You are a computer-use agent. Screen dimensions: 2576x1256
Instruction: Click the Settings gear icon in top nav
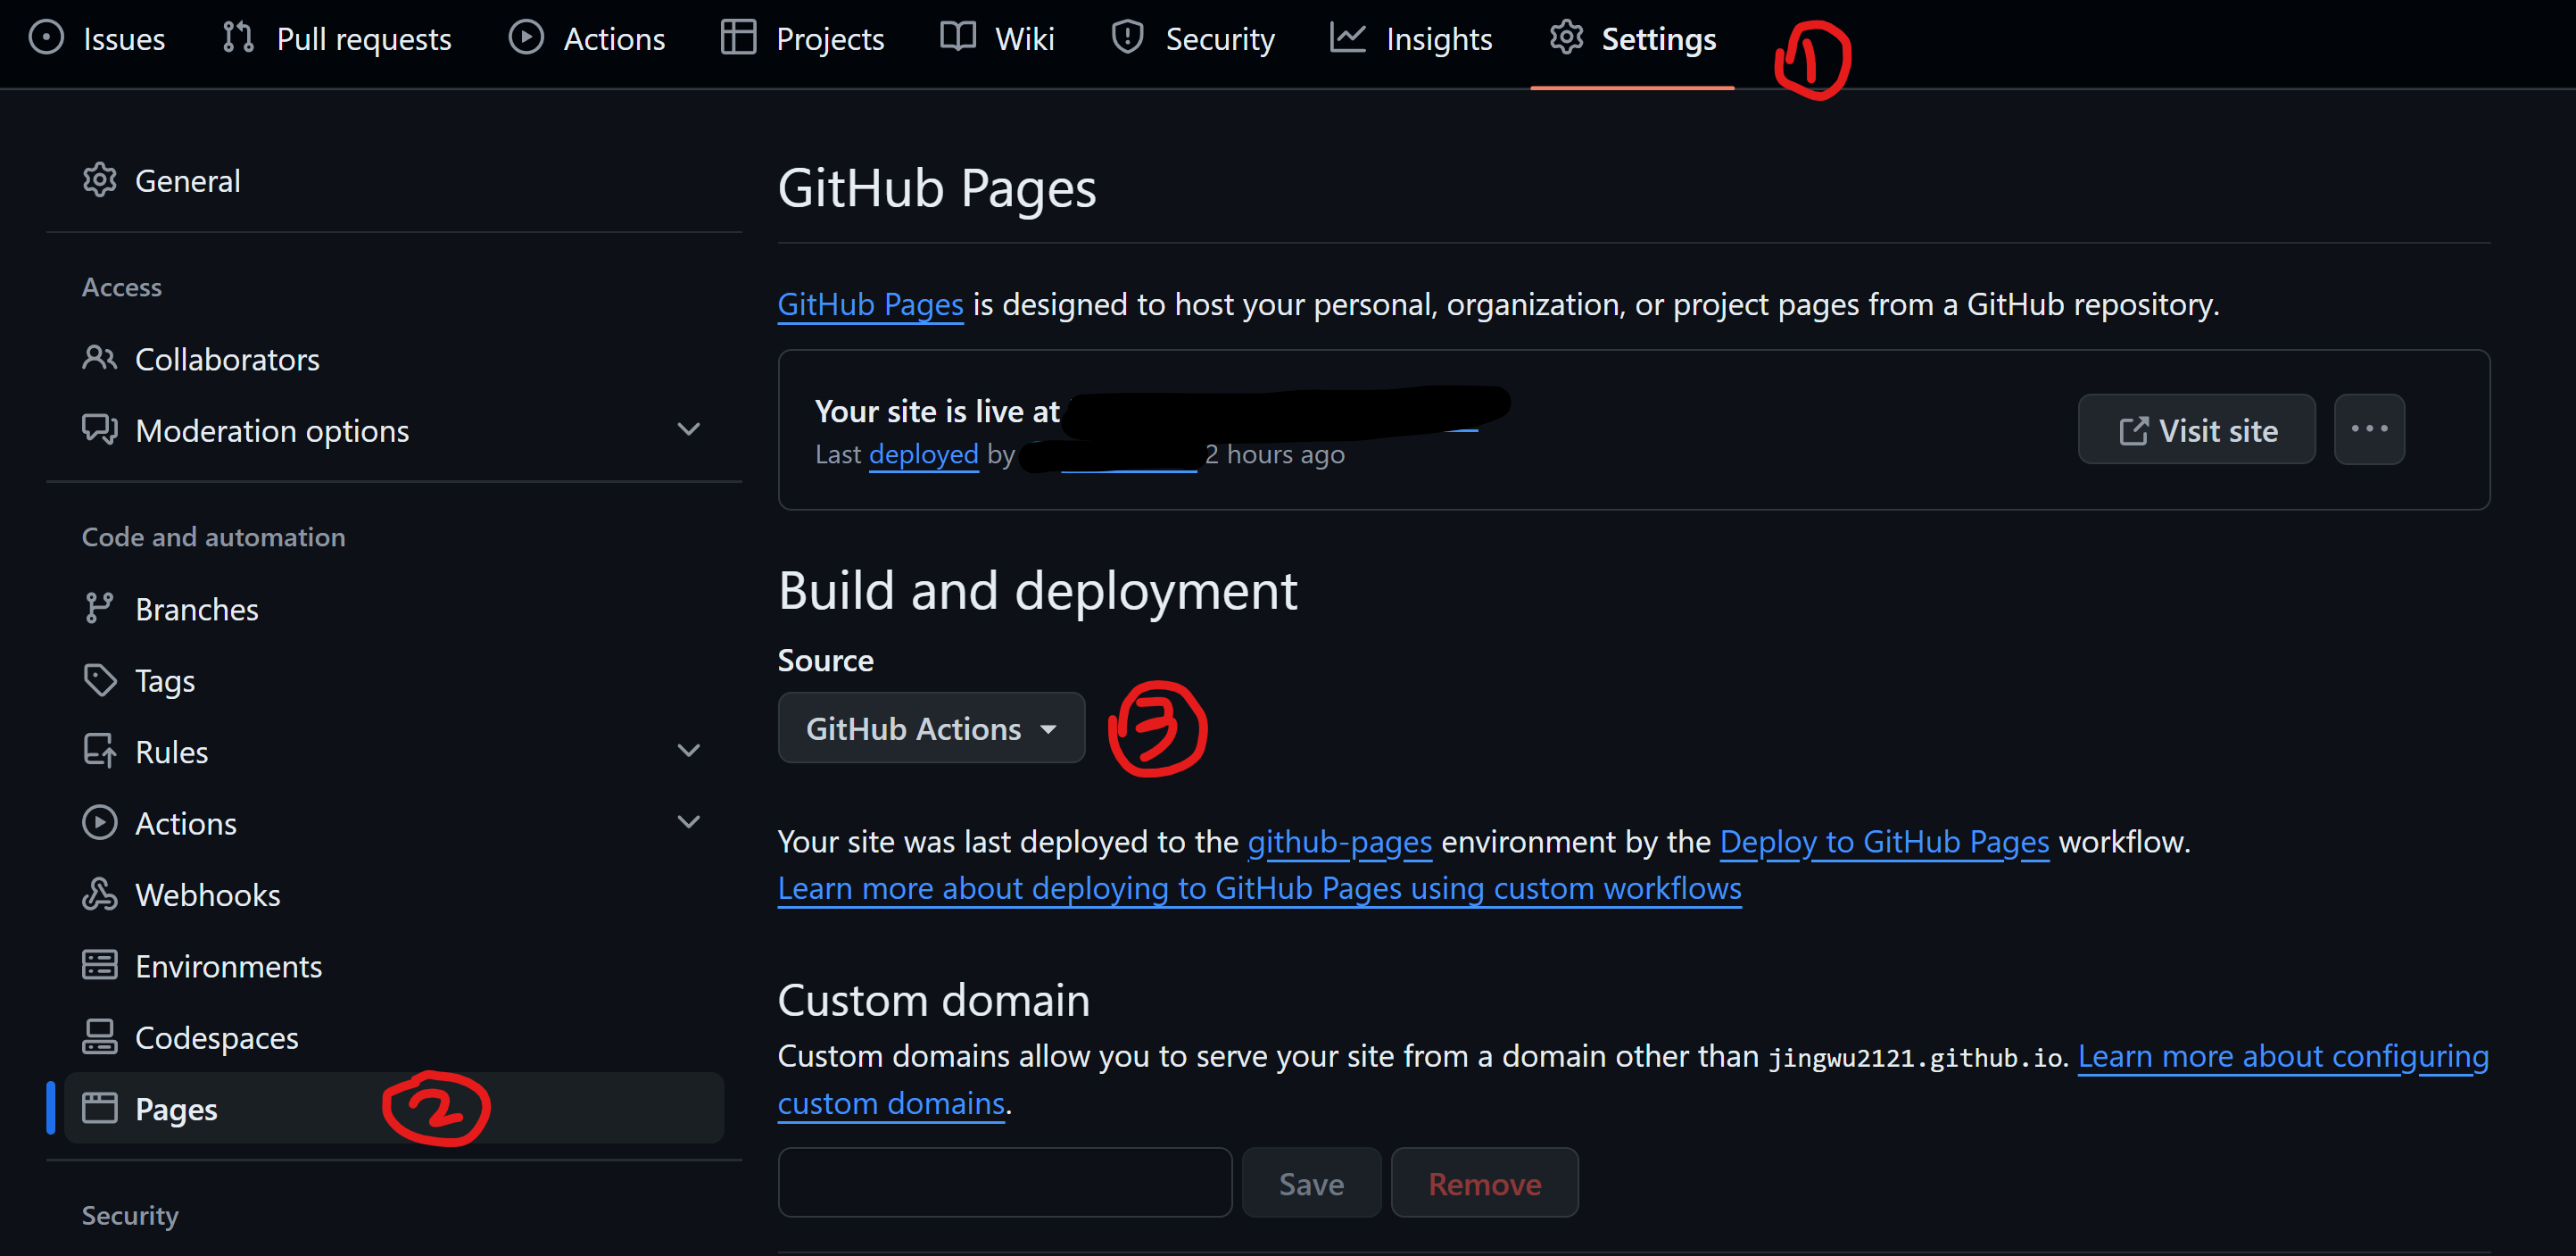1566,38
